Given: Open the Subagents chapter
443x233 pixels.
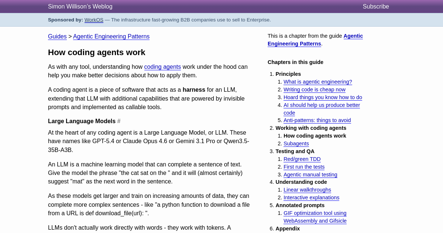Looking at the screenshot, I should pyautogui.click(x=296, y=144).
